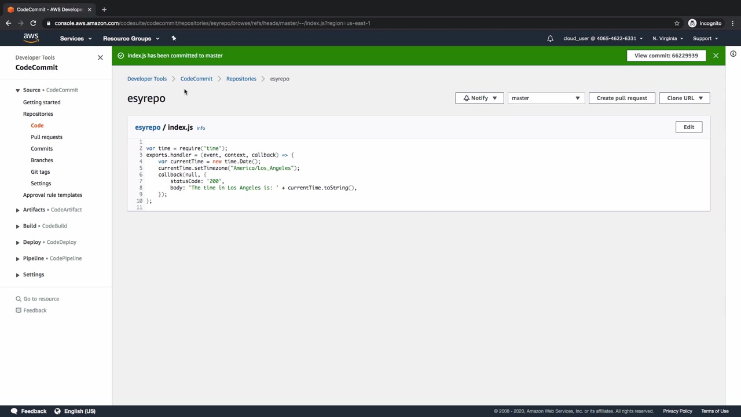Screen dimensions: 741x417
Task: Open the info panel icon at right edge
Action: coord(733,54)
